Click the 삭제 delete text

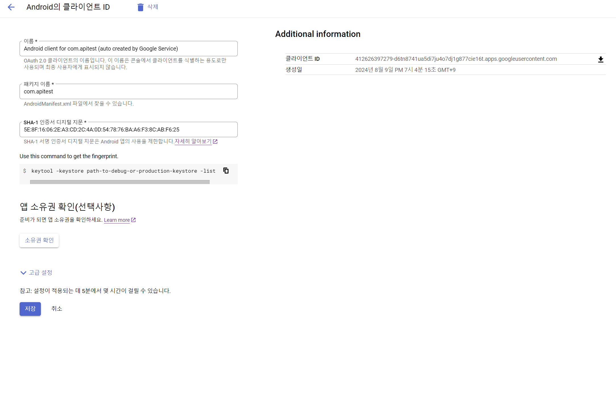pyautogui.click(x=153, y=7)
